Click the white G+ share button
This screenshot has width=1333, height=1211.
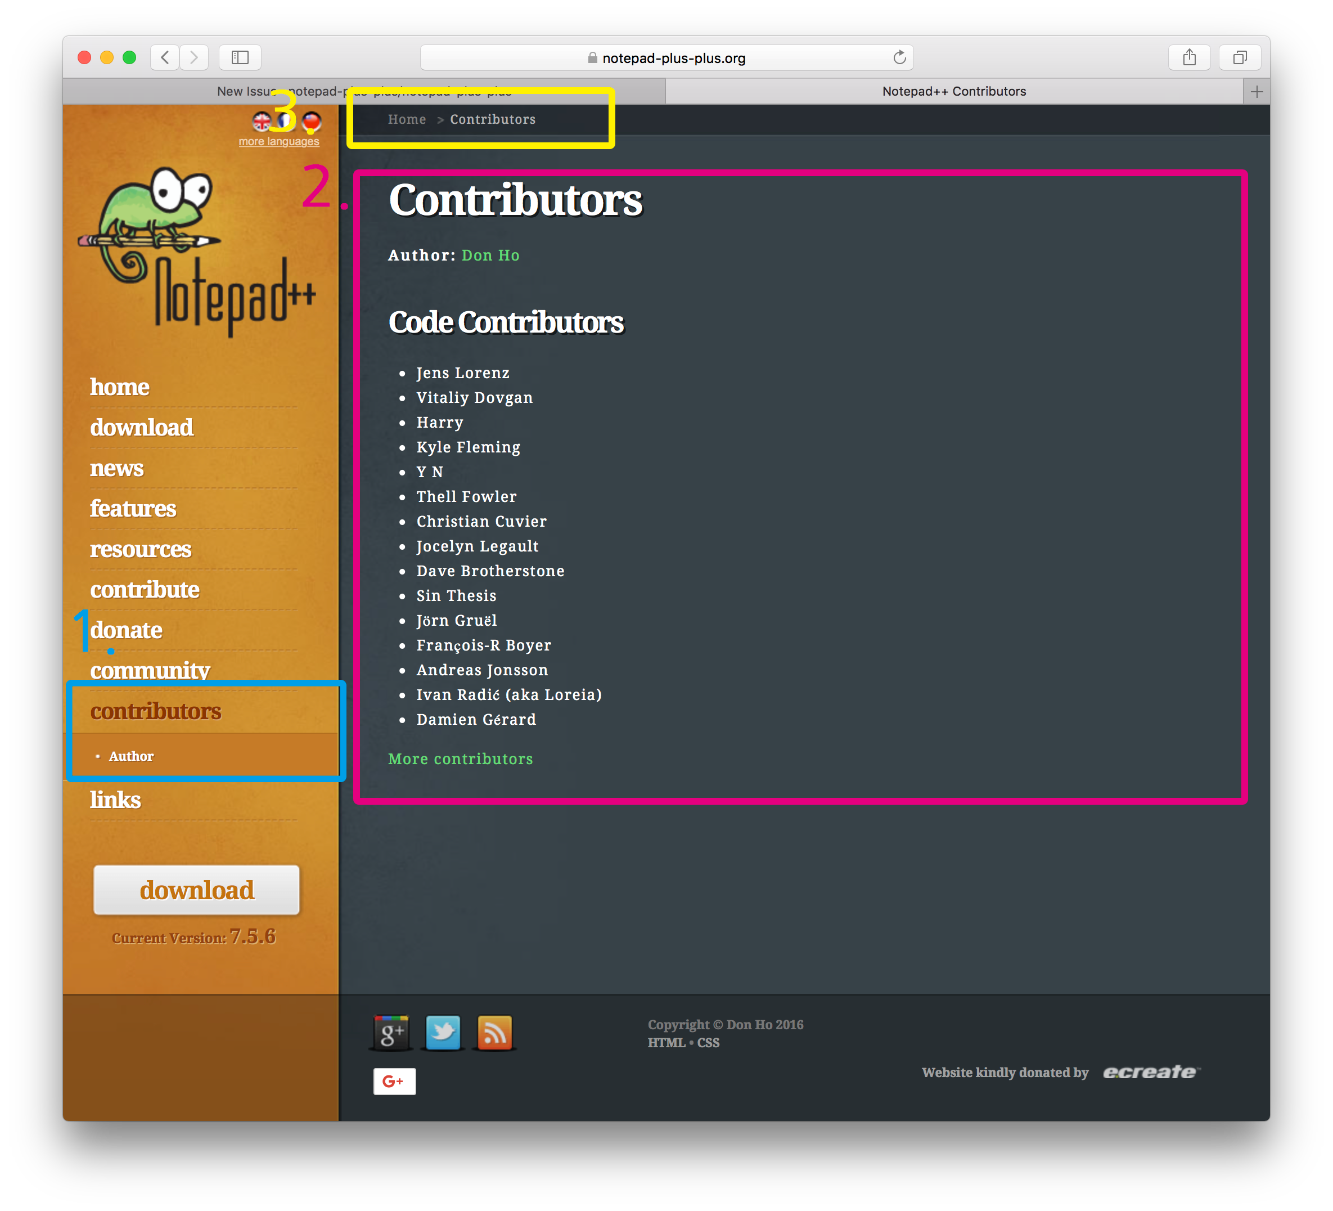pos(394,1082)
